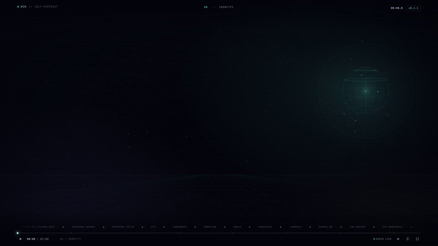Click the glowing center of the wireframe sphere
Screen dimensions: 438x246
point(366,91)
